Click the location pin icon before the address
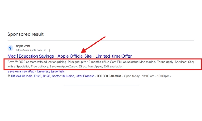202x121 pixels. 9,76
